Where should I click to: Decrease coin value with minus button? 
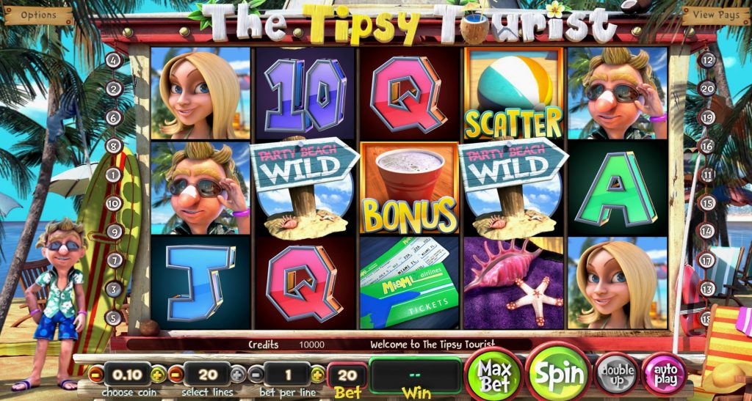96,374
